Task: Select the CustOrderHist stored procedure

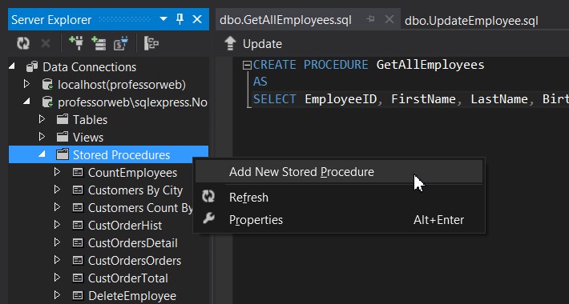Action: (125, 226)
